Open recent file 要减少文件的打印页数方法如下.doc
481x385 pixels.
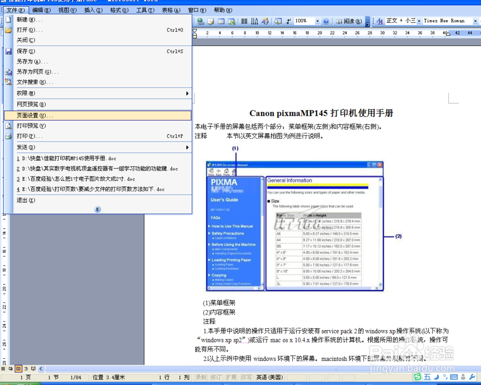point(98,189)
